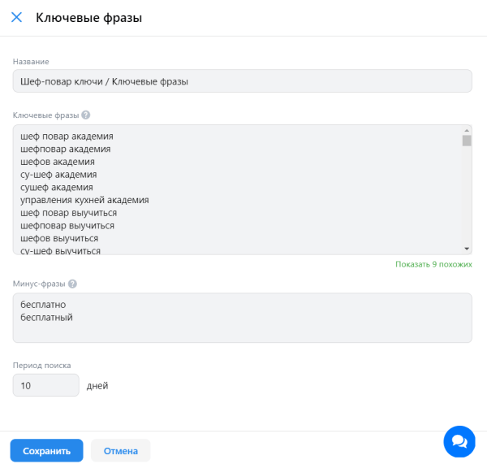Viewport: 487px width, 464px height.
Task: Open the help tooltip next to Минус-фразы
Action: [73, 284]
